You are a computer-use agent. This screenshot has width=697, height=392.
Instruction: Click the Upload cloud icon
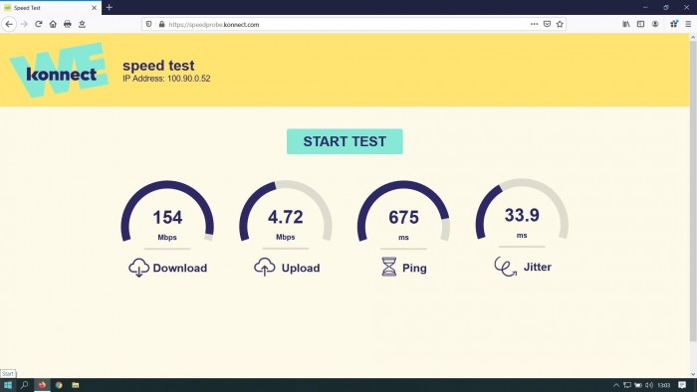point(265,267)
